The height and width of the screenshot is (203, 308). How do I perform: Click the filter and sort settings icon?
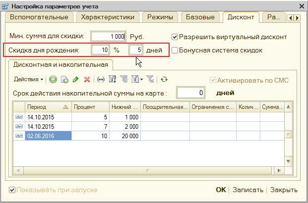tap(113, 79)
